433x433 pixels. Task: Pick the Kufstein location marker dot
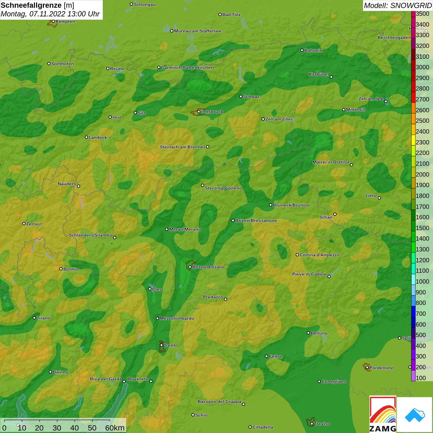[302, 50]
